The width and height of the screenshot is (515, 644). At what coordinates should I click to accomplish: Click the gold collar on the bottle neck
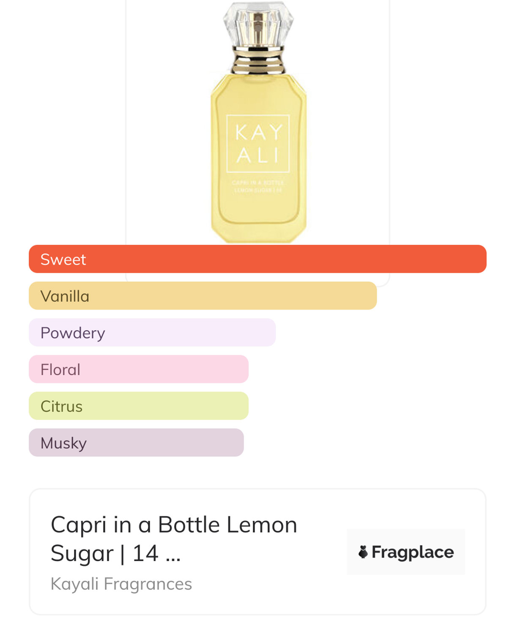[x=258, y=60]
